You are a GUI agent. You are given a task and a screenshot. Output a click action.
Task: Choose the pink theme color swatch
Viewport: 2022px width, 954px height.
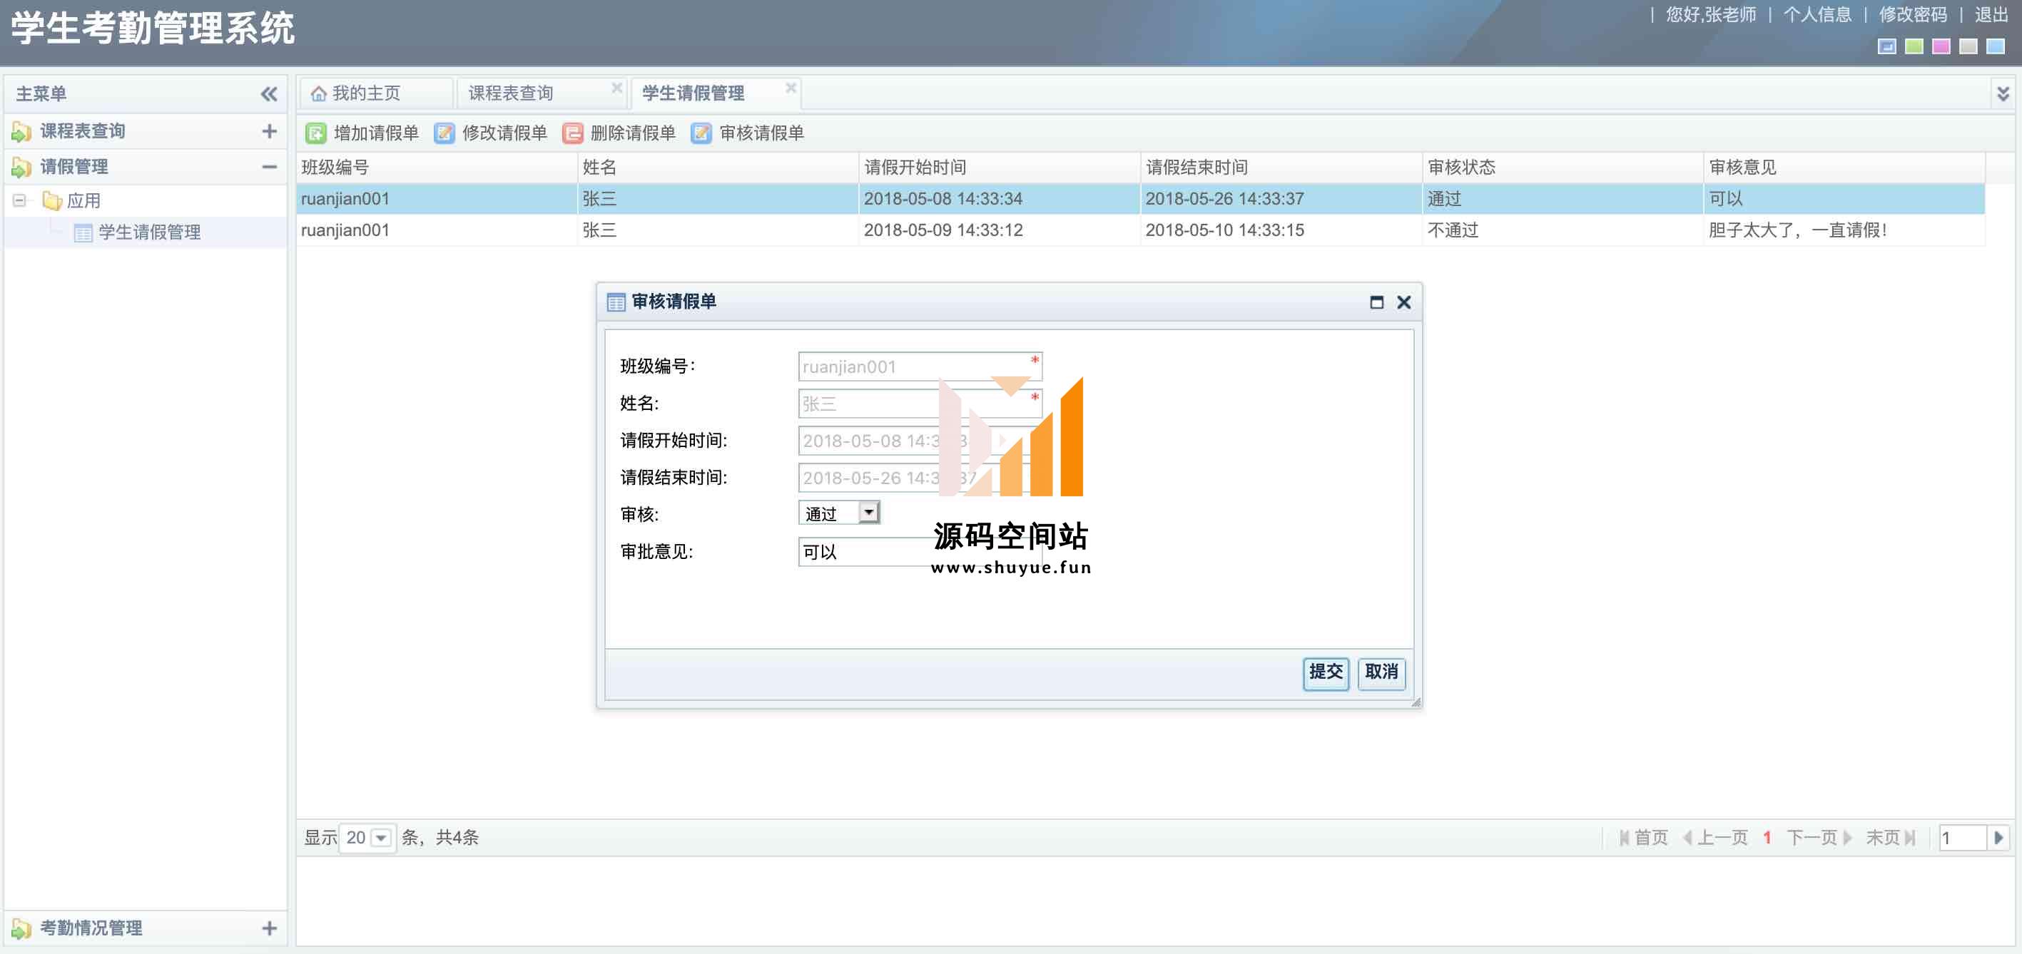pos(1941,47)
